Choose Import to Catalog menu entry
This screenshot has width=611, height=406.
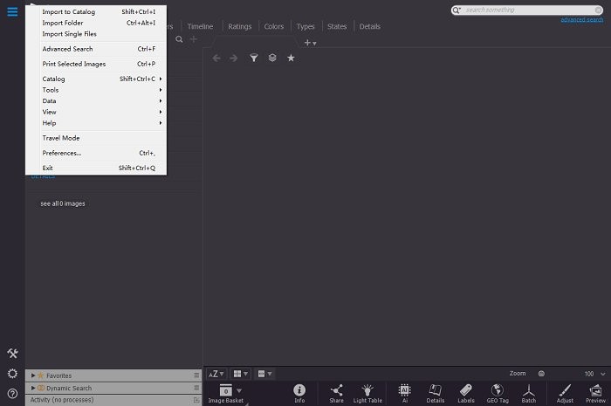click(x=96, y=11)
